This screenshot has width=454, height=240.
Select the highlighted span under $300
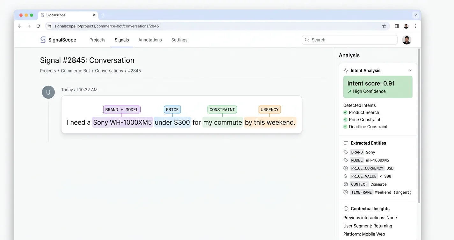(172, 122)
